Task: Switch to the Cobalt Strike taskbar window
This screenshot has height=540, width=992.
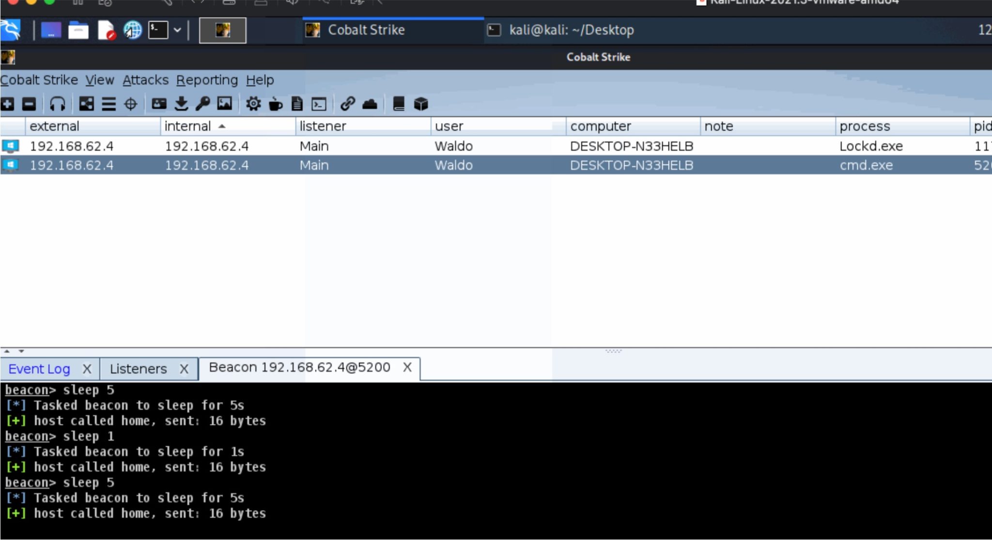Action: [x=393, y=31]
